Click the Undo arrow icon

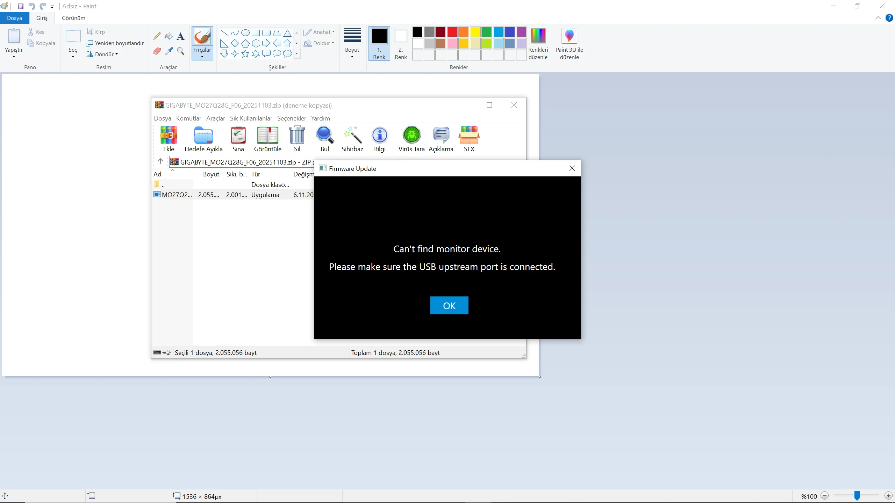pyautogui.click(x=31, y=6)
